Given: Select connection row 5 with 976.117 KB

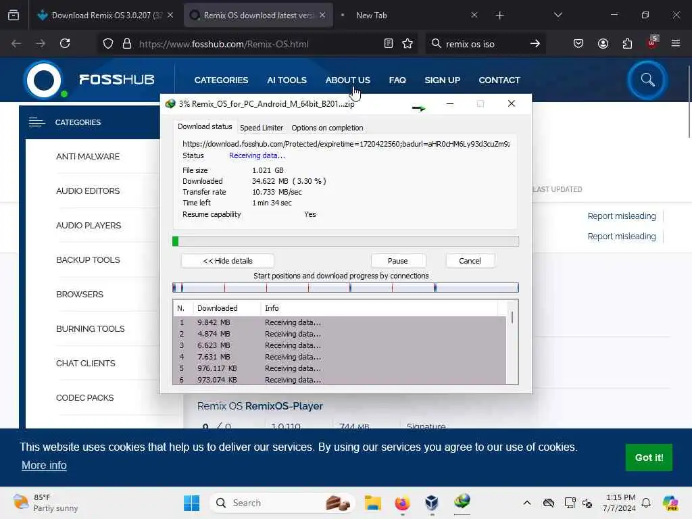Looking at the screenshot, I should pyautogui.click(x=339, y=368).
